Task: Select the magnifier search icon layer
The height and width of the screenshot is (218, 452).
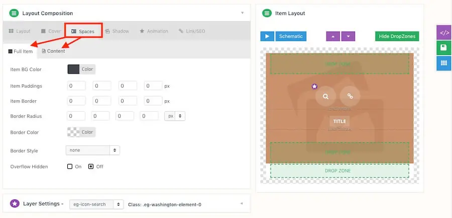Action: (x=326, y=96)
